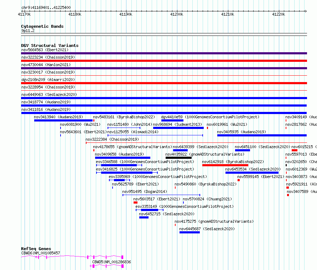Click nsv3418774 (Audano2019) label
Viewport: 317px width, 270px height.
click(x=46, y=102)
